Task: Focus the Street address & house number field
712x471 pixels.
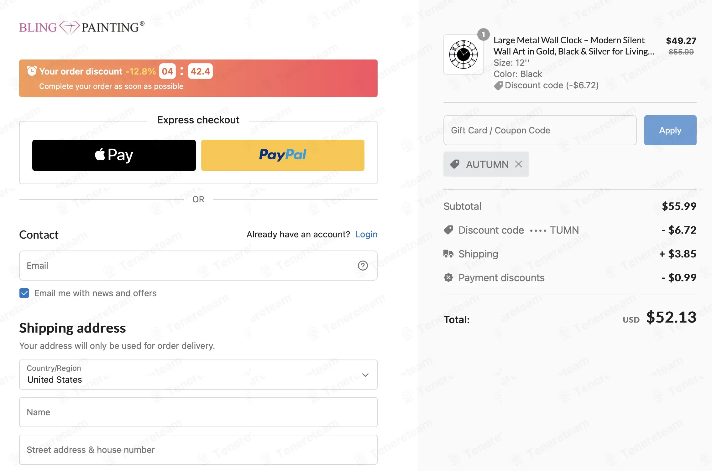Action: tap(198, 450)
